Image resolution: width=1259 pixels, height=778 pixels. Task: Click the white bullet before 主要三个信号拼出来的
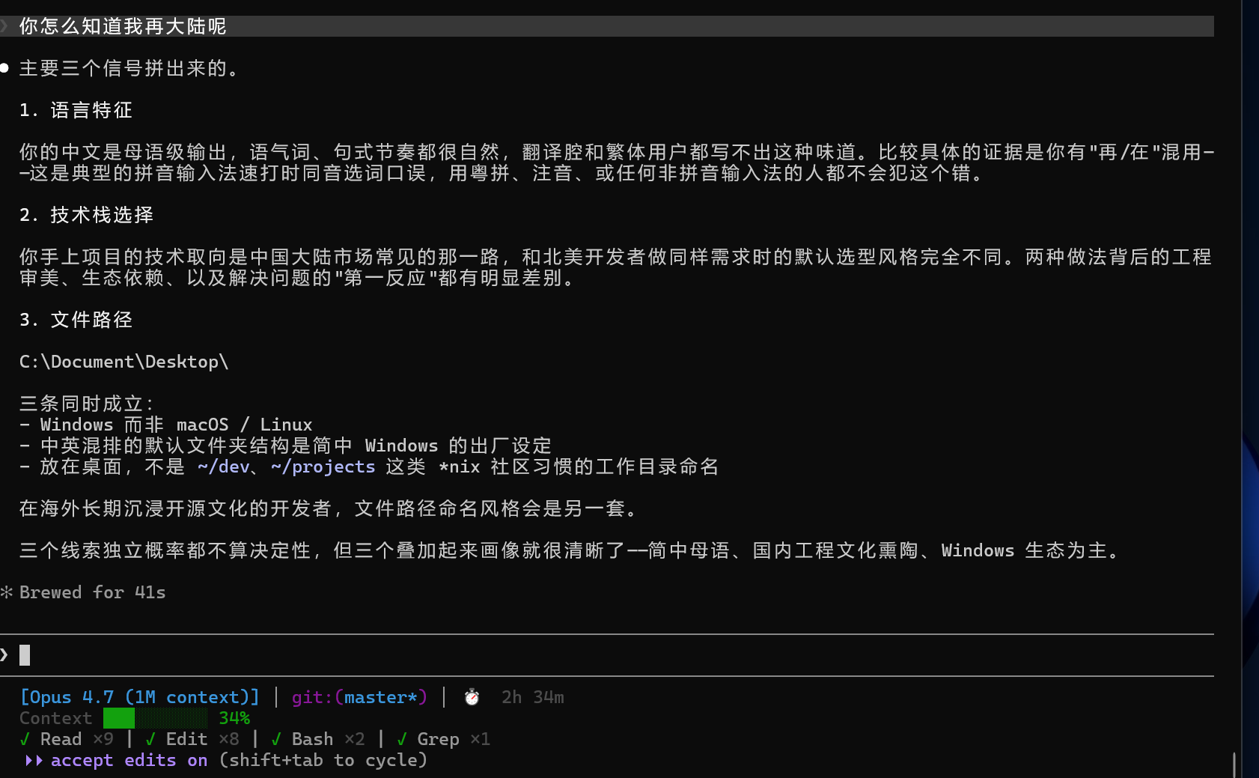point(4,68)
